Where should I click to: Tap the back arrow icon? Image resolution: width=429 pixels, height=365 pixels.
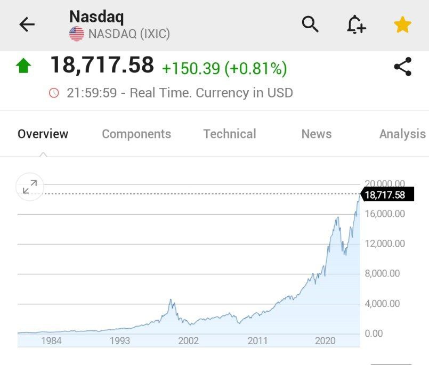pos(27,25)
